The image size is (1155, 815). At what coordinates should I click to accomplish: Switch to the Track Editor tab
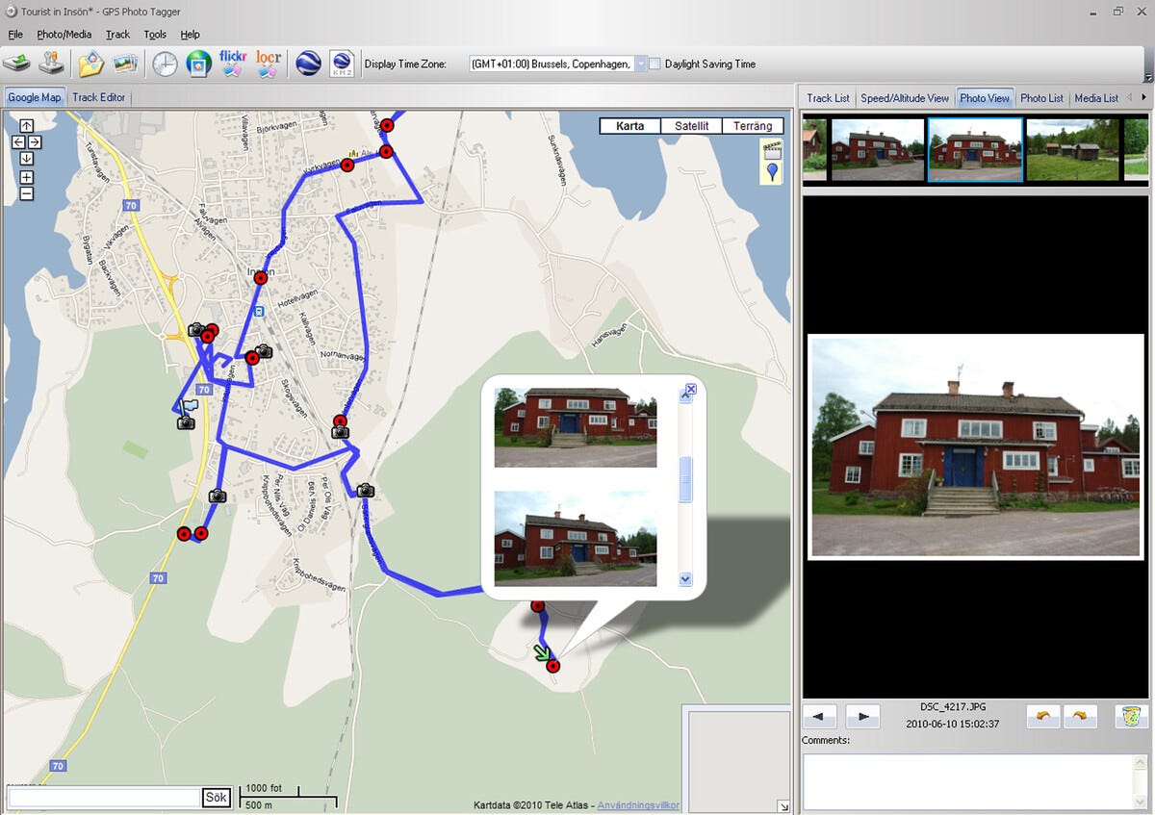(98, 97)
